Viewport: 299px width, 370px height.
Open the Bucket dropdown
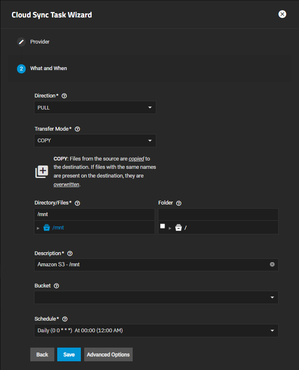click(156, 297)
